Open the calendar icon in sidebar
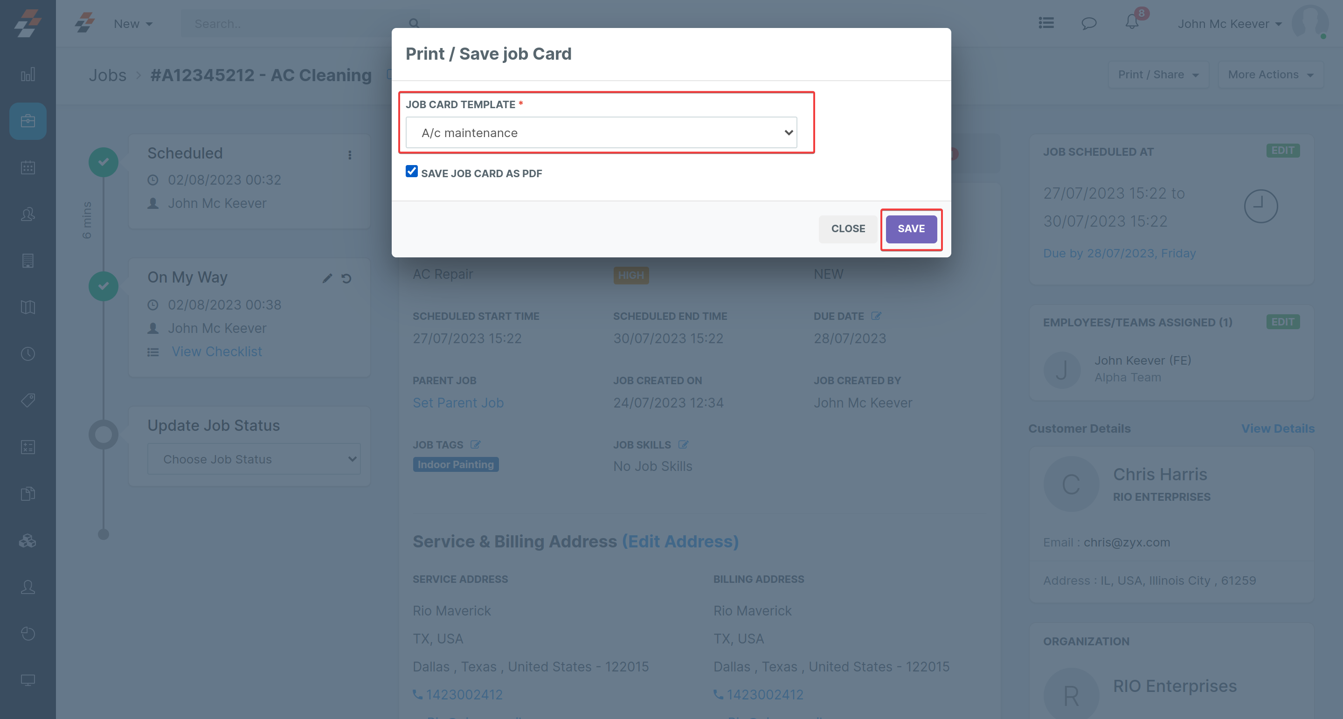The image size is (1343, 719). [x=28, y=167]
